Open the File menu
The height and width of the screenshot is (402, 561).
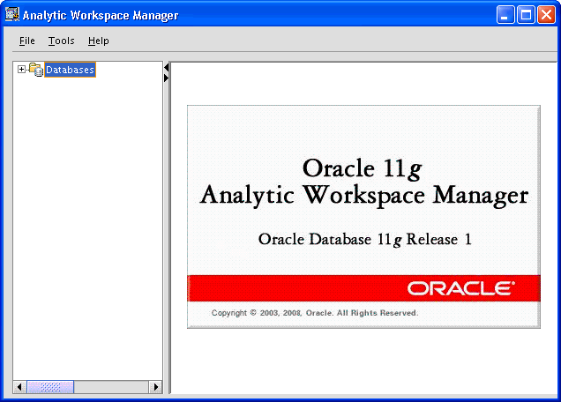pyautogui.click(x=27, y=41)
